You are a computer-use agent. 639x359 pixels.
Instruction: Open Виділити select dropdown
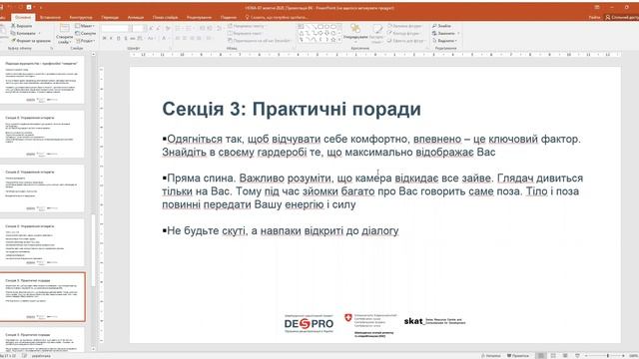(x=444, y=40)
